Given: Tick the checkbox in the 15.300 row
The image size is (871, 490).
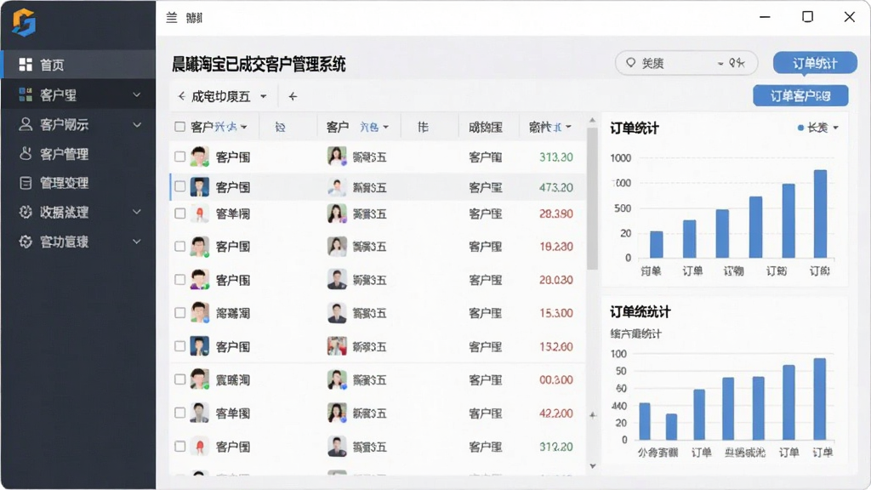Looking at the screenshot, I should [x=179, y=313].
